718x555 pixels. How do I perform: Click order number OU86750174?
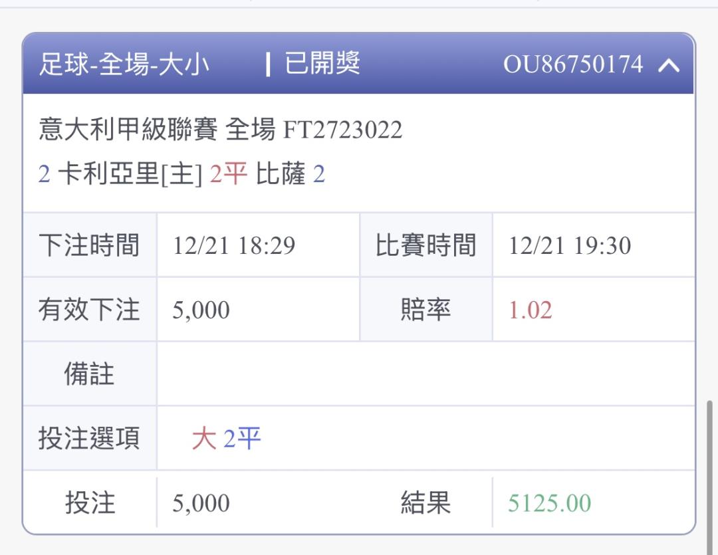click(573, 64)
